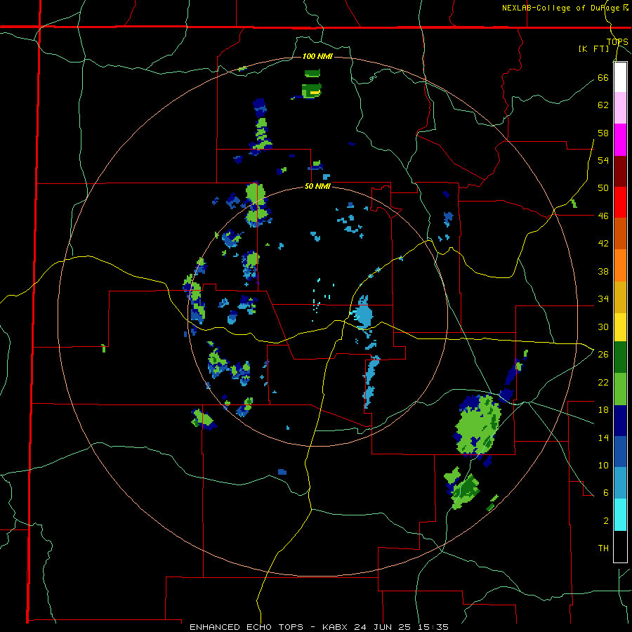The width and height of the screenshot is (632, 632).
Task: Select the mustard gold legend swatch
Action: (620, 297)
